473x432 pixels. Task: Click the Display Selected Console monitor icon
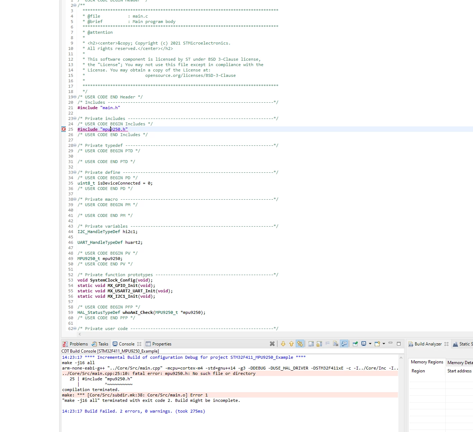click(364, 344)
